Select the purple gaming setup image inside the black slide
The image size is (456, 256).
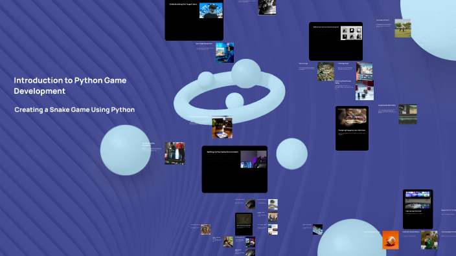coord(253,159)
